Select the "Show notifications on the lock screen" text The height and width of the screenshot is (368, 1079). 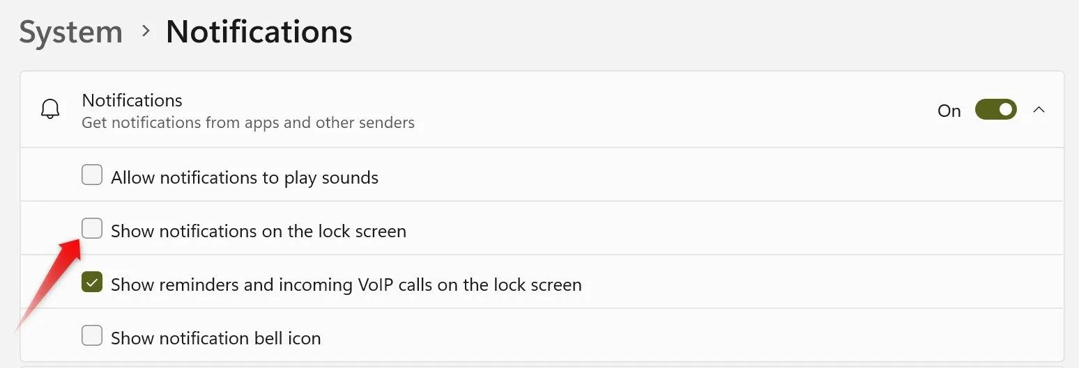259,231
